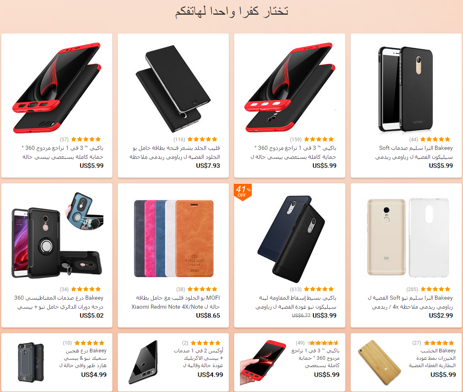Open MOFI Xiaomi Redmi Note 4X title link
463x392 pixels.
click(175, 302)
